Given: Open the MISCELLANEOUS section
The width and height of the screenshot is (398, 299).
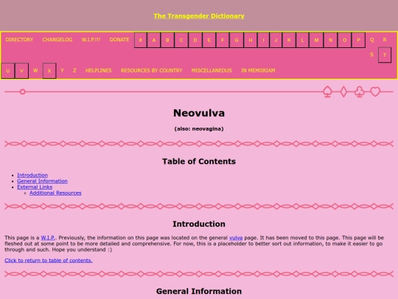Looking at the screenshot, I should pos(212,70).
